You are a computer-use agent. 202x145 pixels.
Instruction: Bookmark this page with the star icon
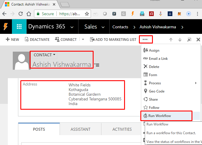click(87, 14)
